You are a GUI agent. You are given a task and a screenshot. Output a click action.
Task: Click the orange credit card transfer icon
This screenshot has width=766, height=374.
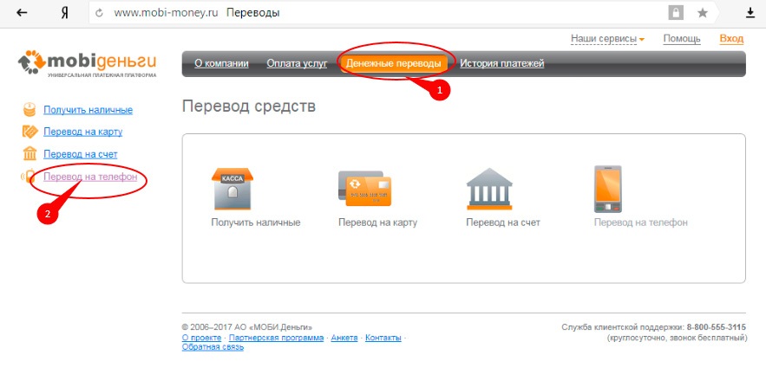[364, 187]
